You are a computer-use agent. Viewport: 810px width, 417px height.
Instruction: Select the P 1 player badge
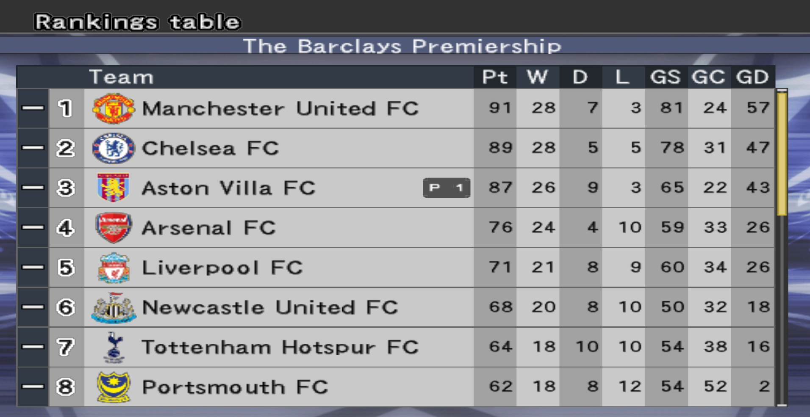tap(447, 188)
